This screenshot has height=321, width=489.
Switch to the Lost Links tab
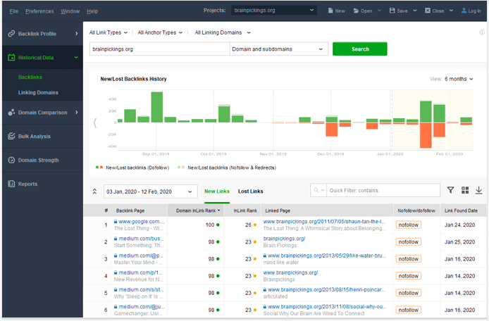tap(250, 191)
